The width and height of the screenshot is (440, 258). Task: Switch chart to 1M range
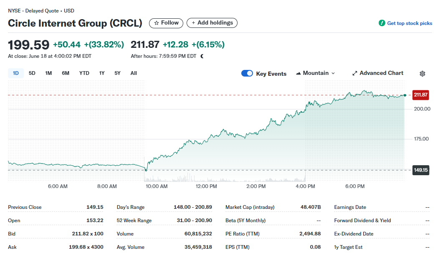pos(48,73)
